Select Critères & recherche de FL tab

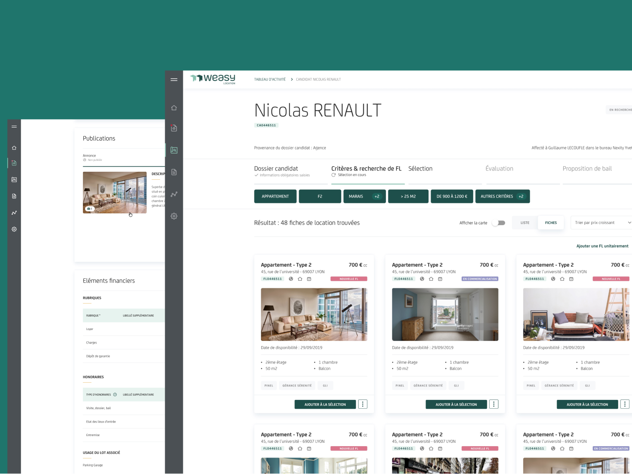pos(368,172)
